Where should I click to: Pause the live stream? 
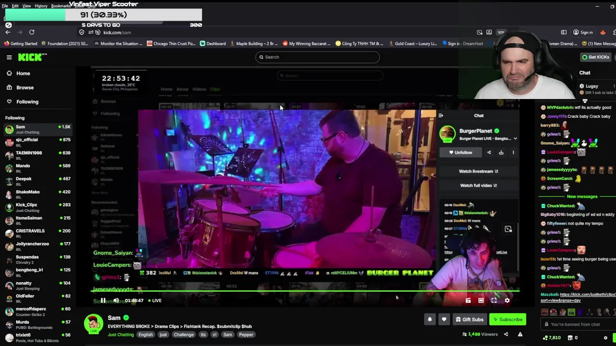[x=103, y=300]
